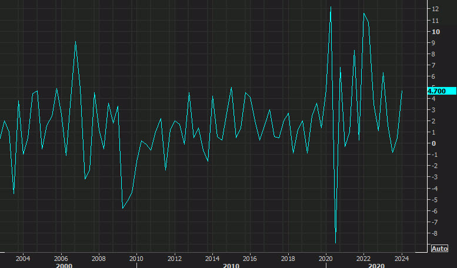Click the 9 value on y-axis
The height and width of the screenshot is (268, 457).
[x=433, y=43]
